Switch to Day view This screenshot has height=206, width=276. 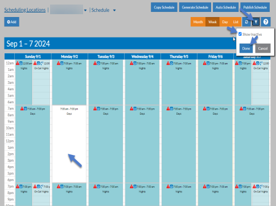coord(225,22)
